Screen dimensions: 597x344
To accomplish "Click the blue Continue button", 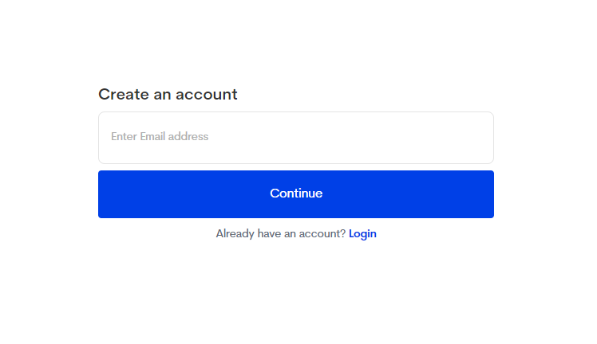I will [x=296, y=194].
